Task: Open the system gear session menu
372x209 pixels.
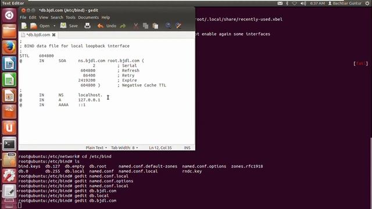Action: click(367, 3)
